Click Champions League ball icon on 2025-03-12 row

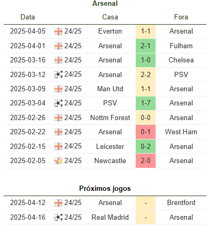58,74
